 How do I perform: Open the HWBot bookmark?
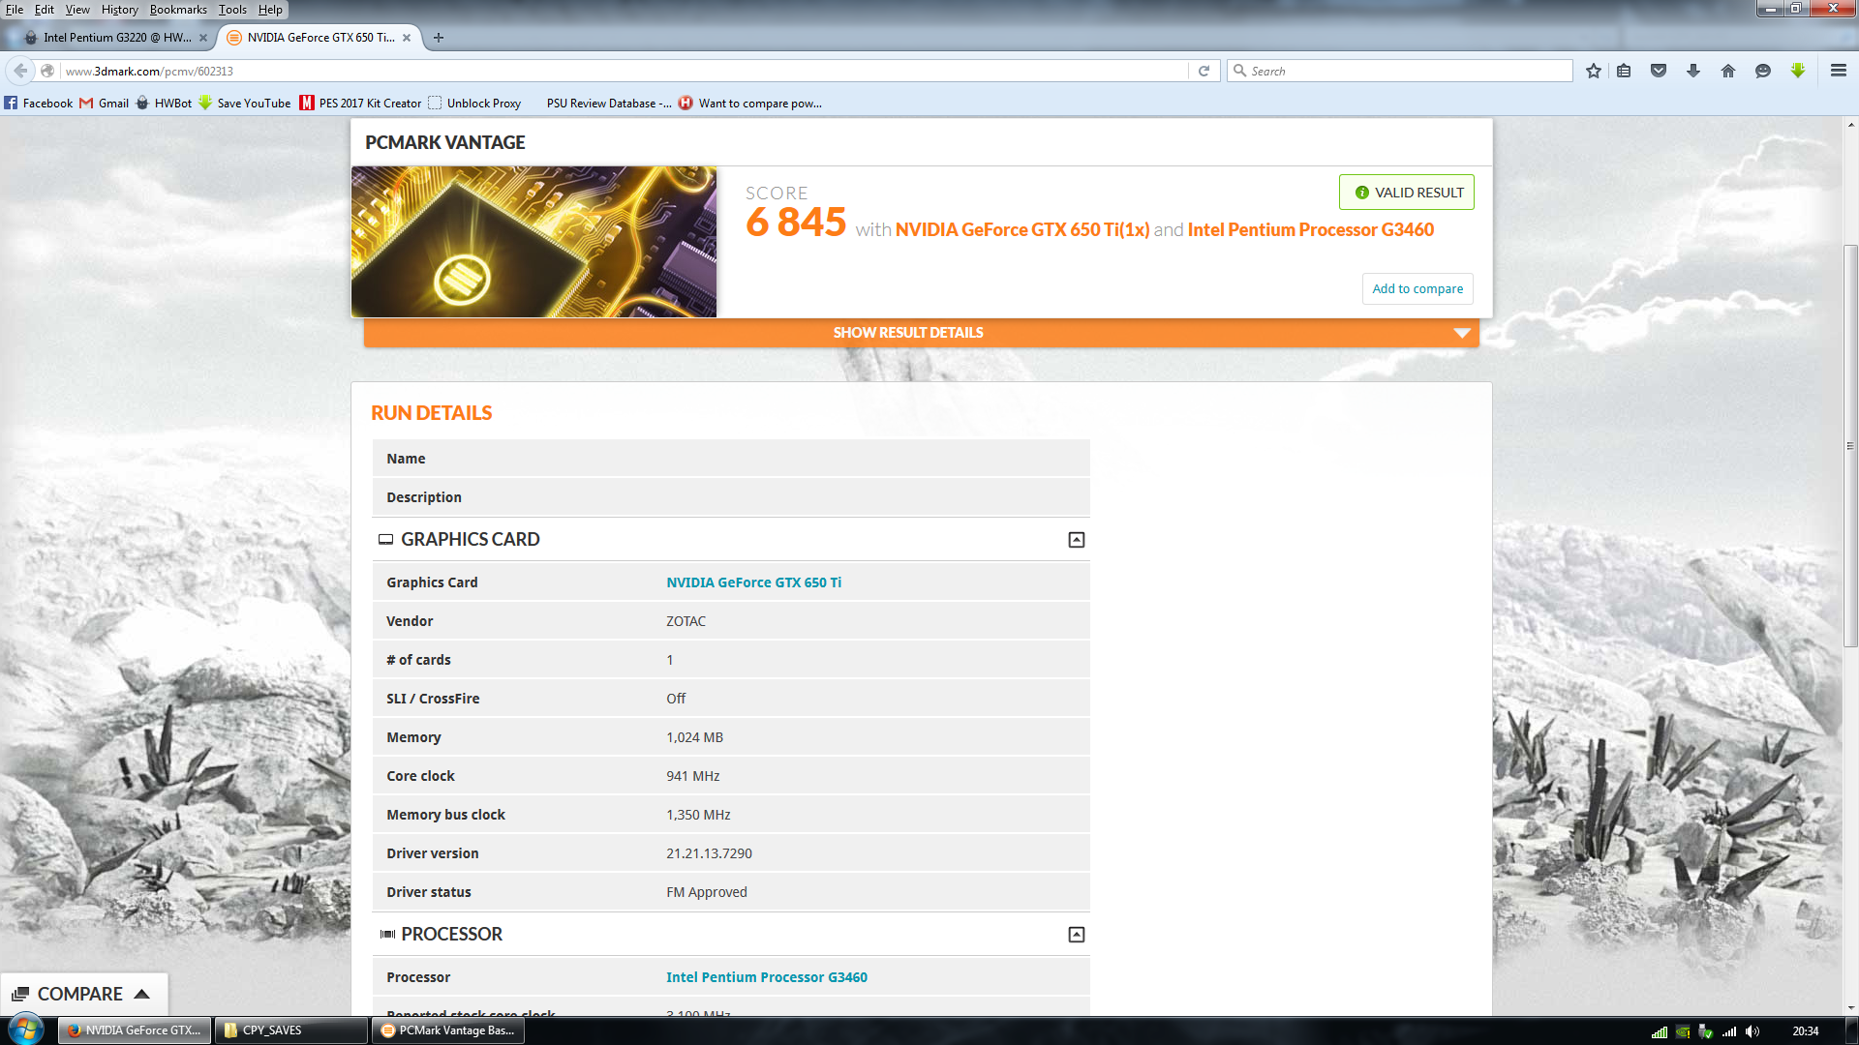coord(164,104)
